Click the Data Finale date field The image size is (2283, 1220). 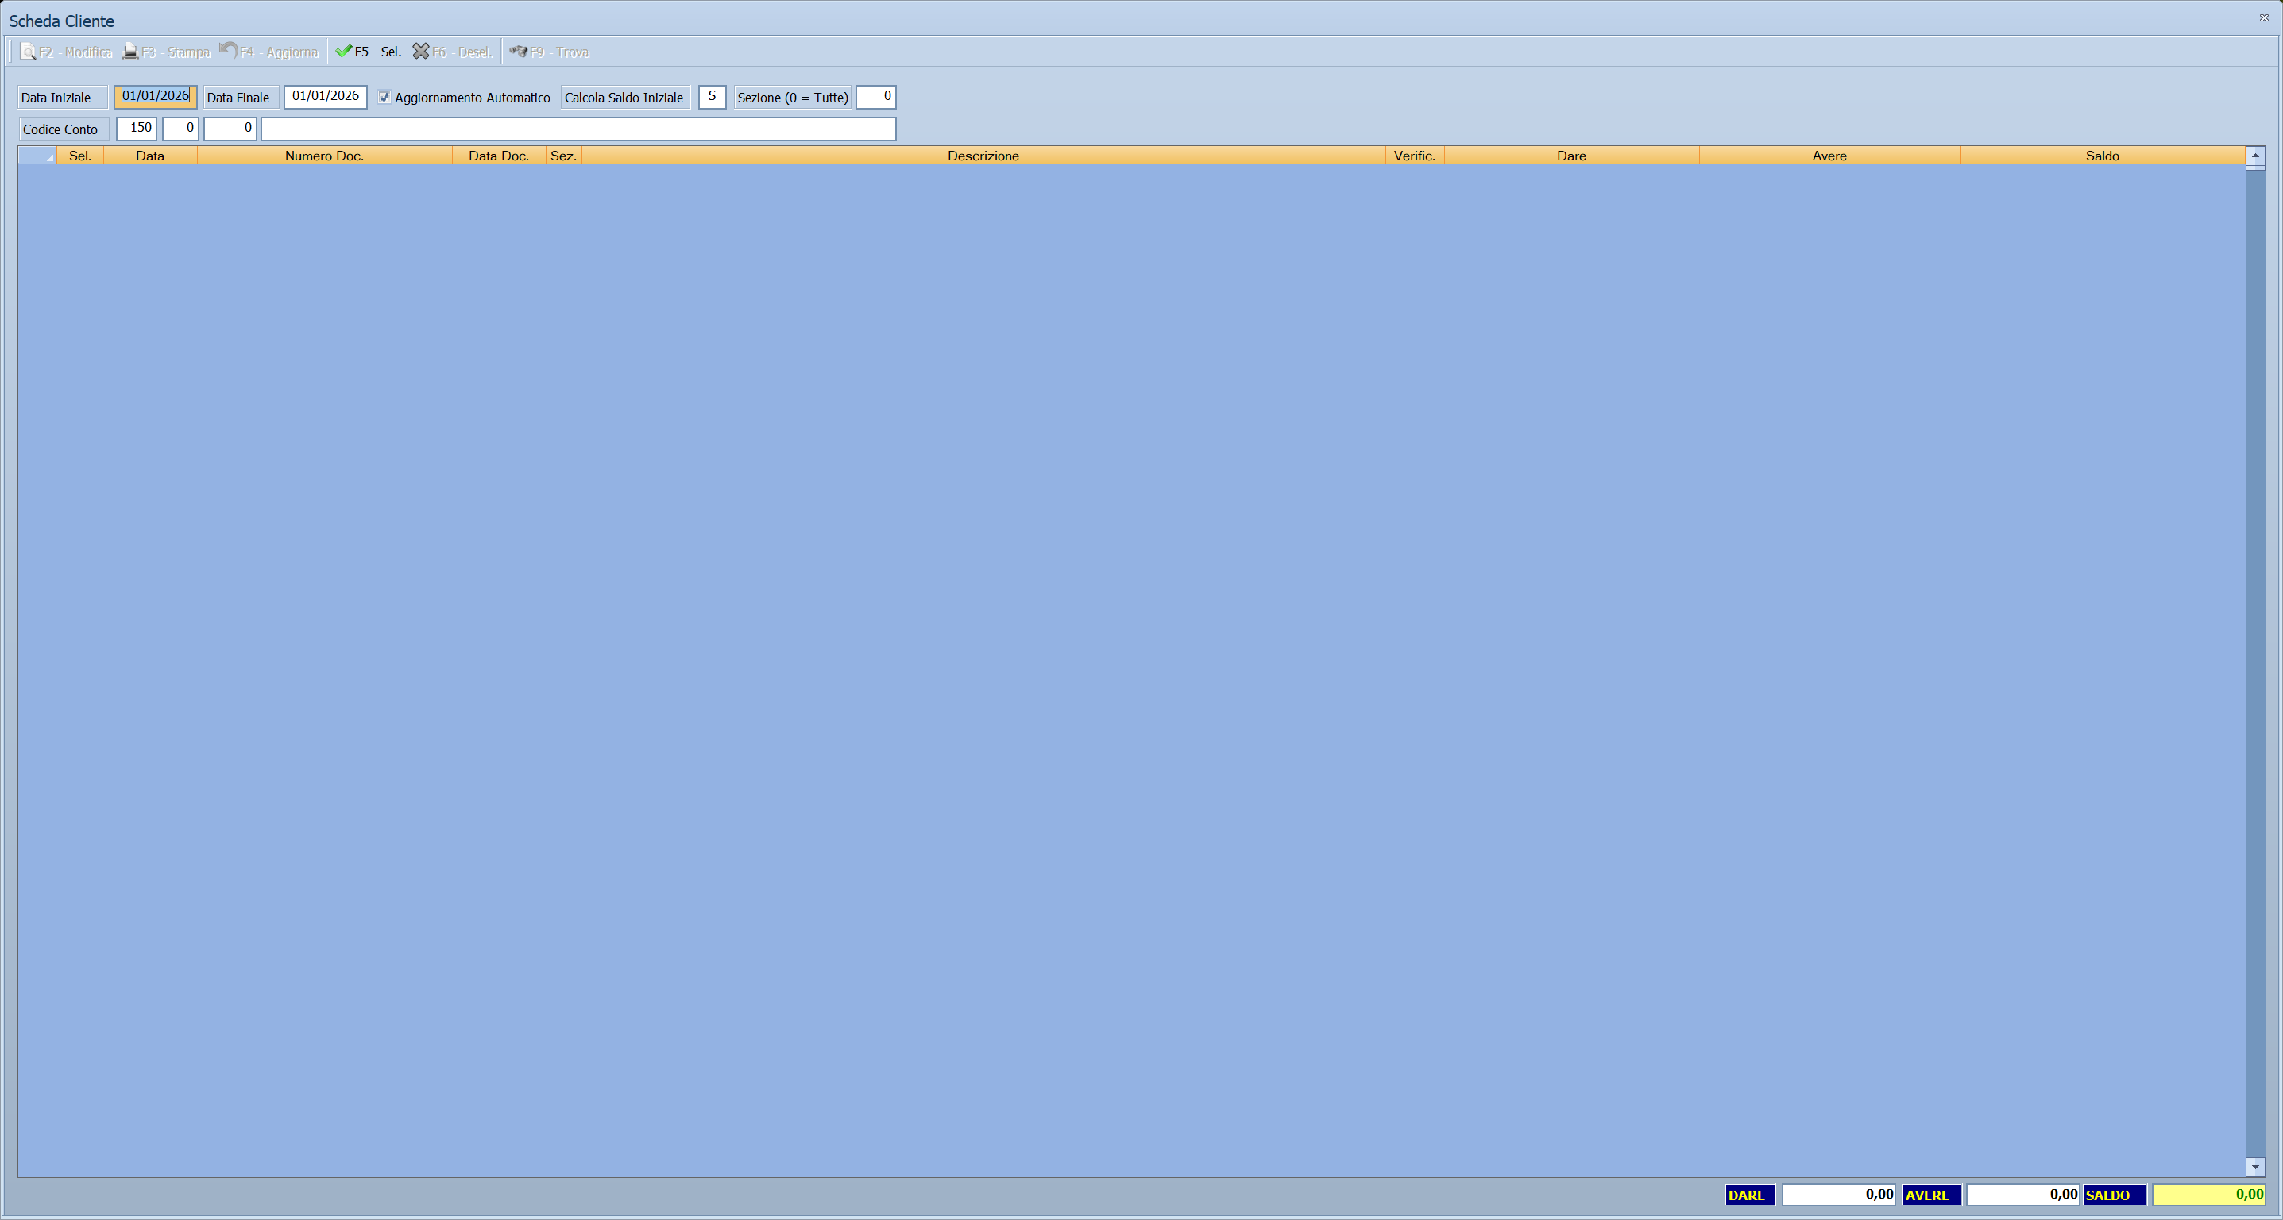pyautogui.click(x=325, y=97)
